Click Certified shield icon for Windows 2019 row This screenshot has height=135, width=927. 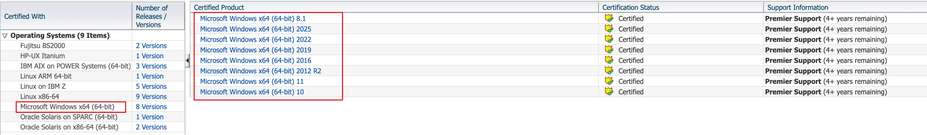tap(609, 50)
